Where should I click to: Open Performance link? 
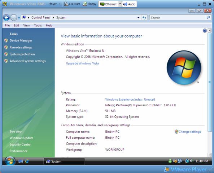18,151
